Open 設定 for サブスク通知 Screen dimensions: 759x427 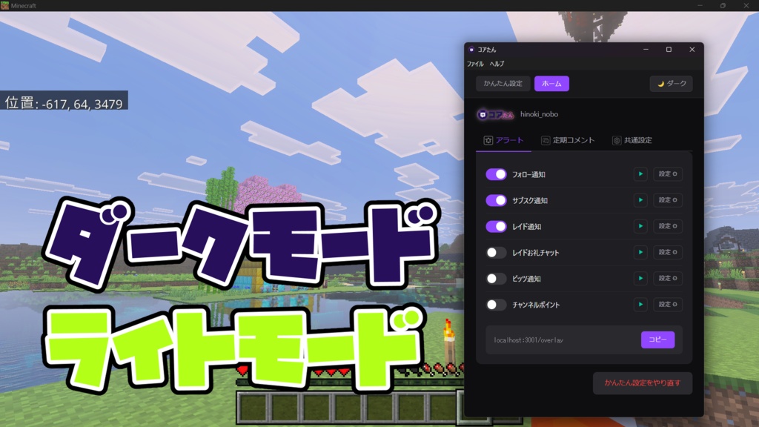(668, 200)
